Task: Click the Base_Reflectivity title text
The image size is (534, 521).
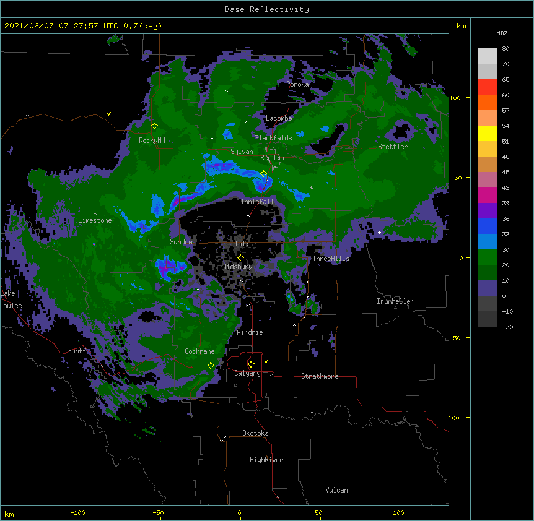Action: tap(267, 9)
